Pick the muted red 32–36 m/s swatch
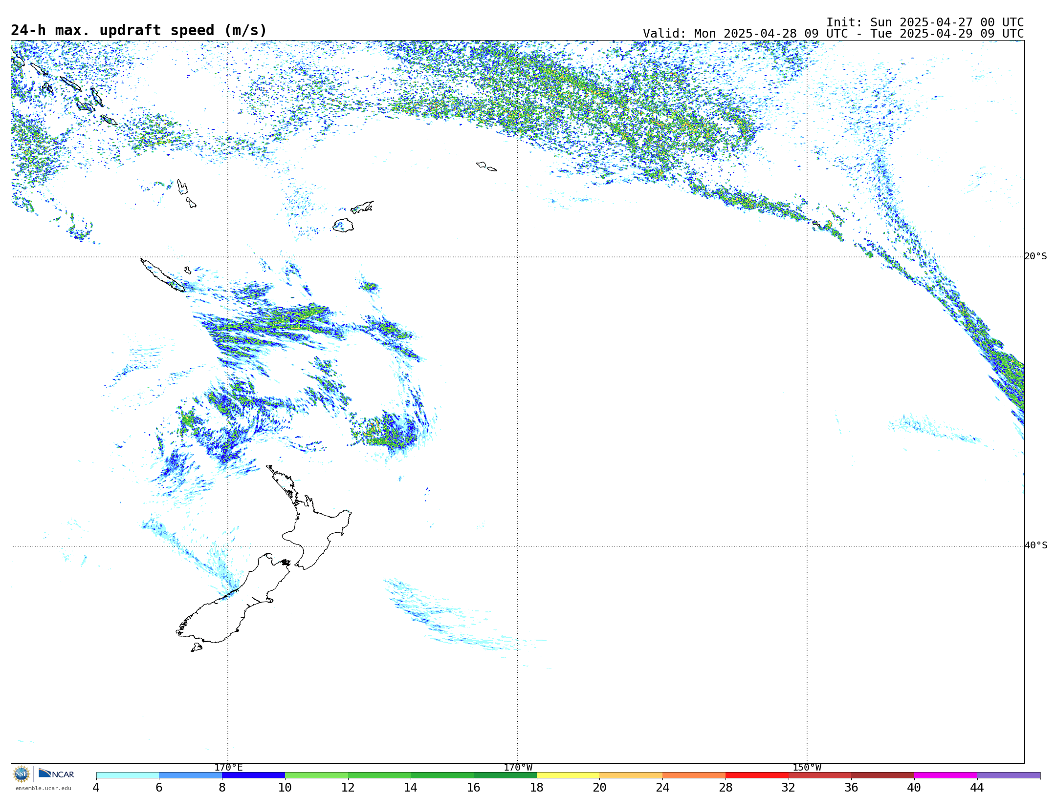This screenshot has height=794, width=1056. pyautogui.click(x=820, y=775)
